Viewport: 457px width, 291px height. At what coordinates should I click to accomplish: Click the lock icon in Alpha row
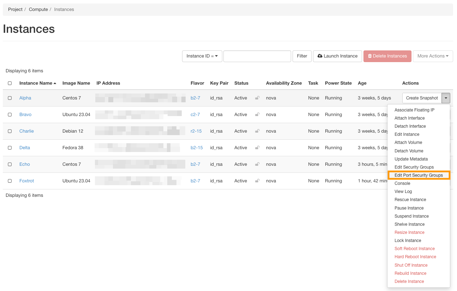(x=257, y=98)
